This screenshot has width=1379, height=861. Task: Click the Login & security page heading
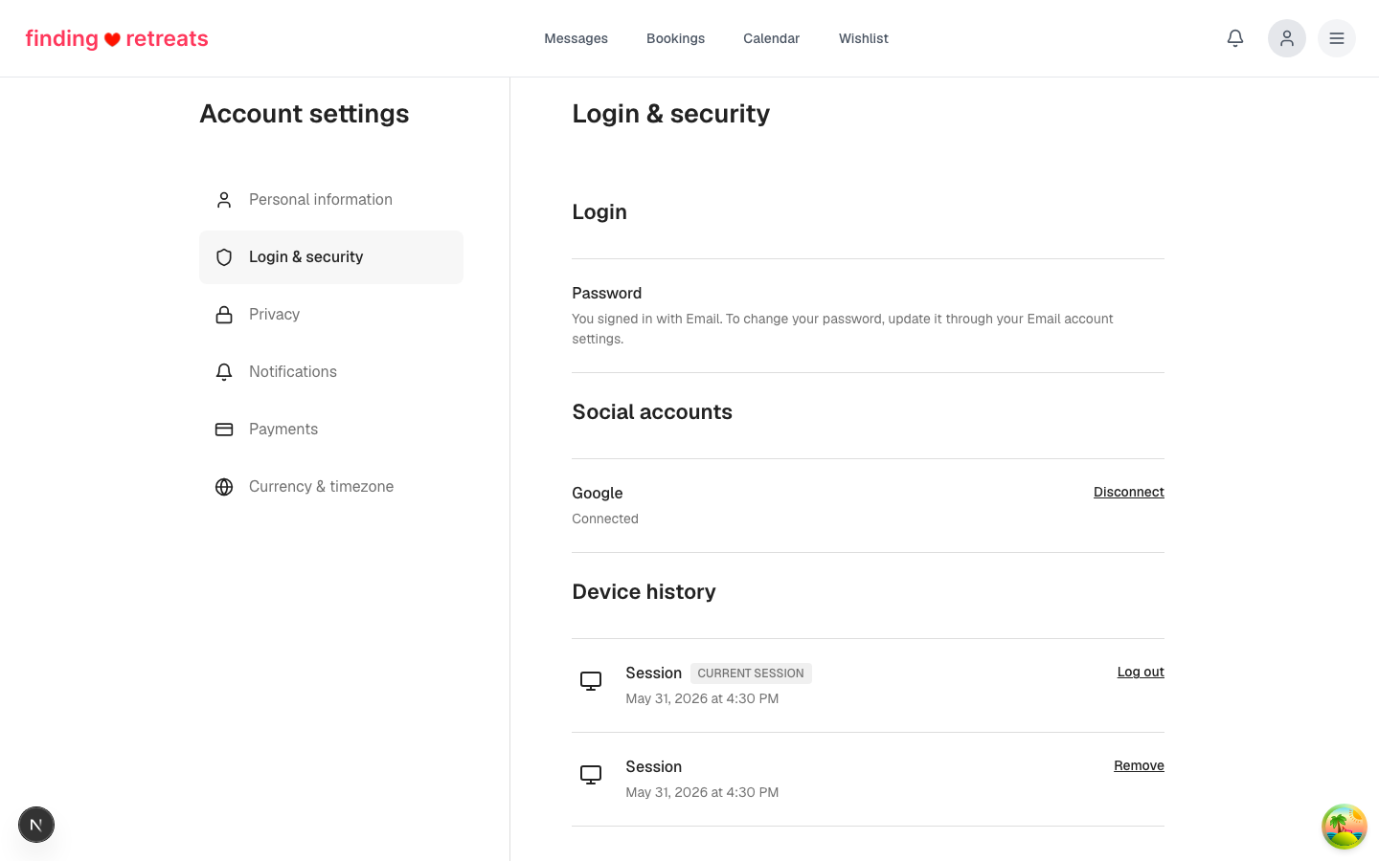(x=671, y=114)
